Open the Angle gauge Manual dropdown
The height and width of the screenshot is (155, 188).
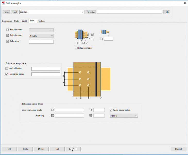click(x=124, y=116)
